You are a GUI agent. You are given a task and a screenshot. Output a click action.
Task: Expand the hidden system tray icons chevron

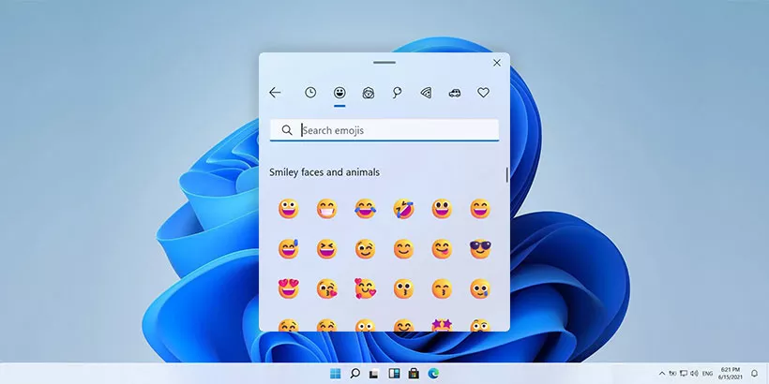662,373
